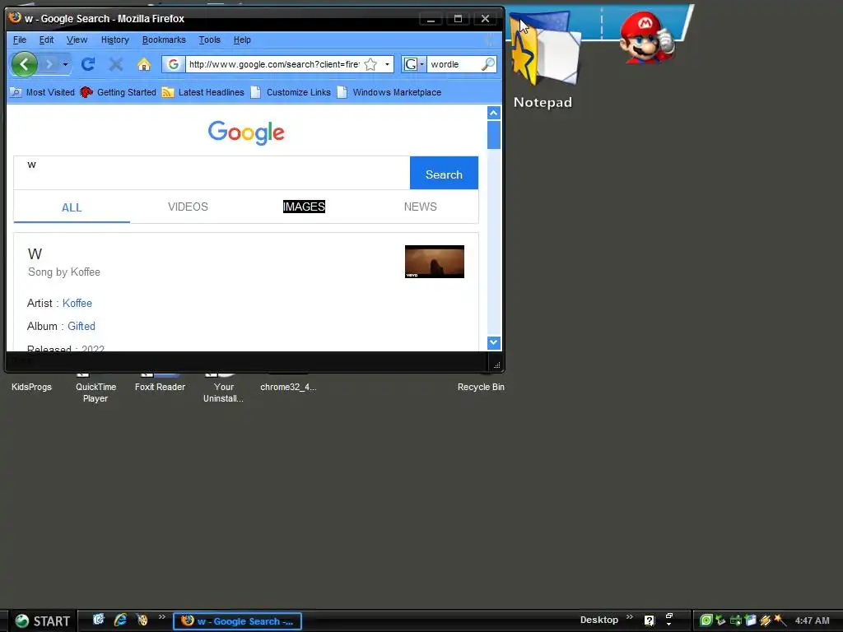The width and height of the screenshot is (843, 632).
Task: Open the Most Visited bookmarks folder
Action: coord(43,92)
